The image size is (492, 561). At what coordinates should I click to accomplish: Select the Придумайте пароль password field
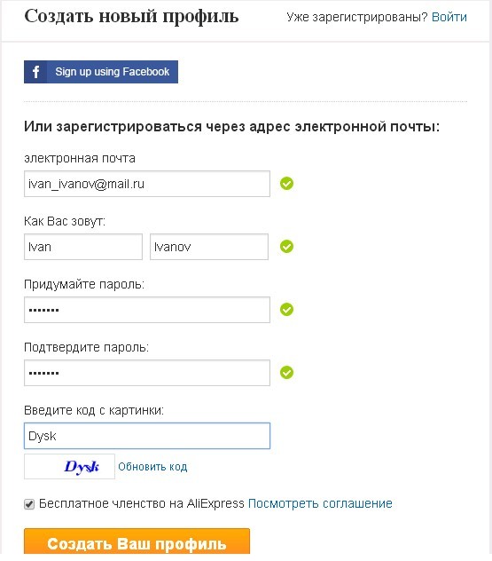click(x=147, y=310)
